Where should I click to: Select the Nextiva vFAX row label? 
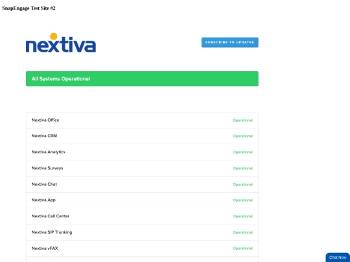click(45, 248)
